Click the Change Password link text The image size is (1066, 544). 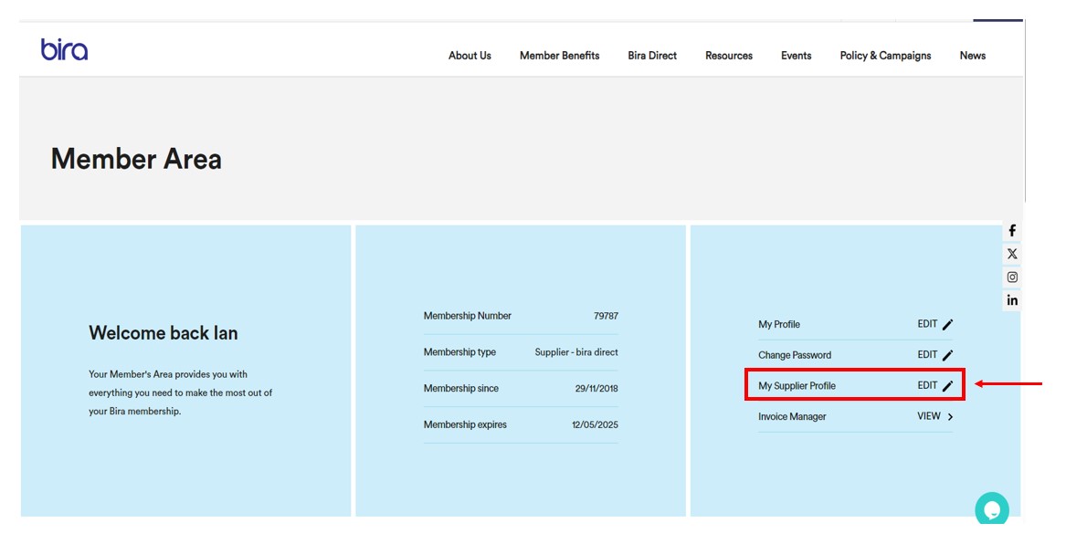(x=795, y=355)
